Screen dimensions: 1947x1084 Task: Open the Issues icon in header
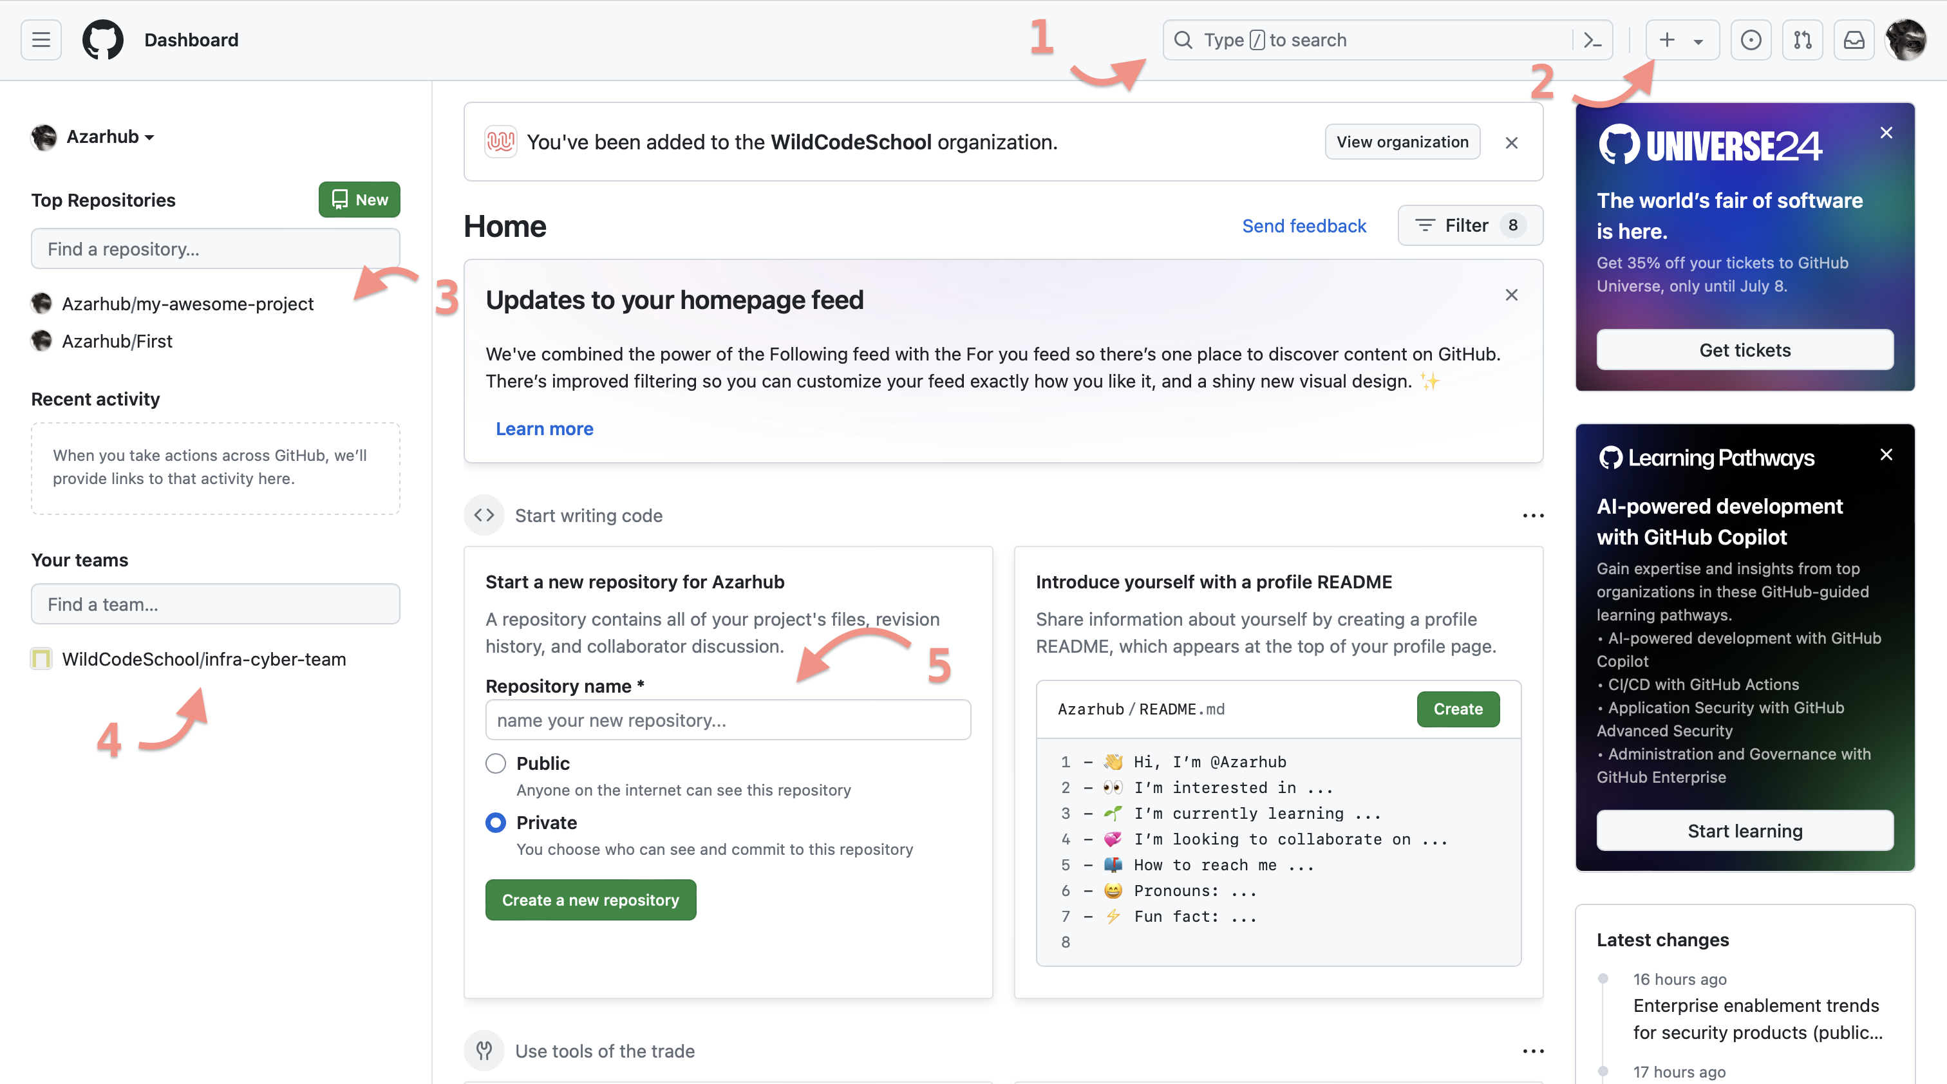click(1751, 40)
